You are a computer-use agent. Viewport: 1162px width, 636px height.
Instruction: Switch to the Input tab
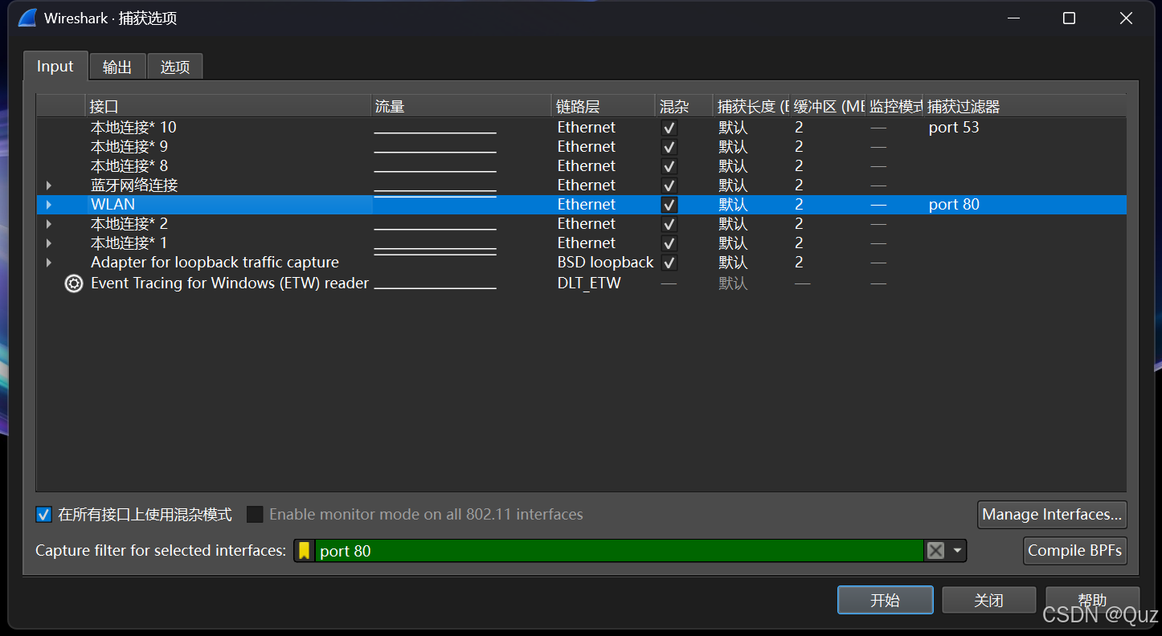click(55, 66)
